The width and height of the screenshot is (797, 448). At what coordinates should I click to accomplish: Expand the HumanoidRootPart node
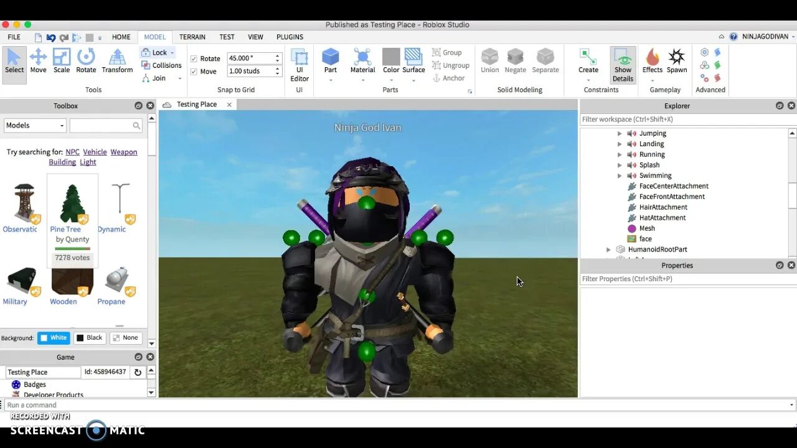[x=609, y=250]
